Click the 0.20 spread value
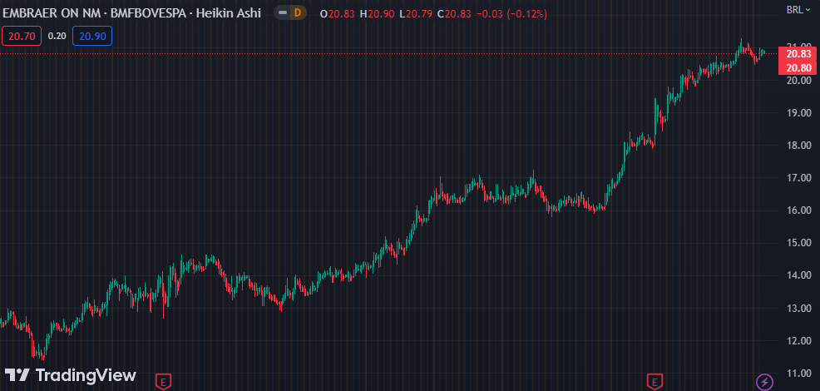This screenshot has width=820, height=391. click(x=57, y=36)
